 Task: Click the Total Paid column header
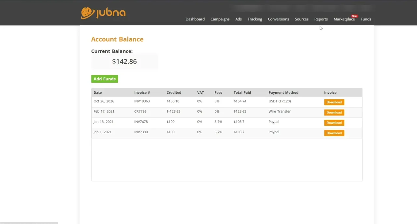point(242,93)
